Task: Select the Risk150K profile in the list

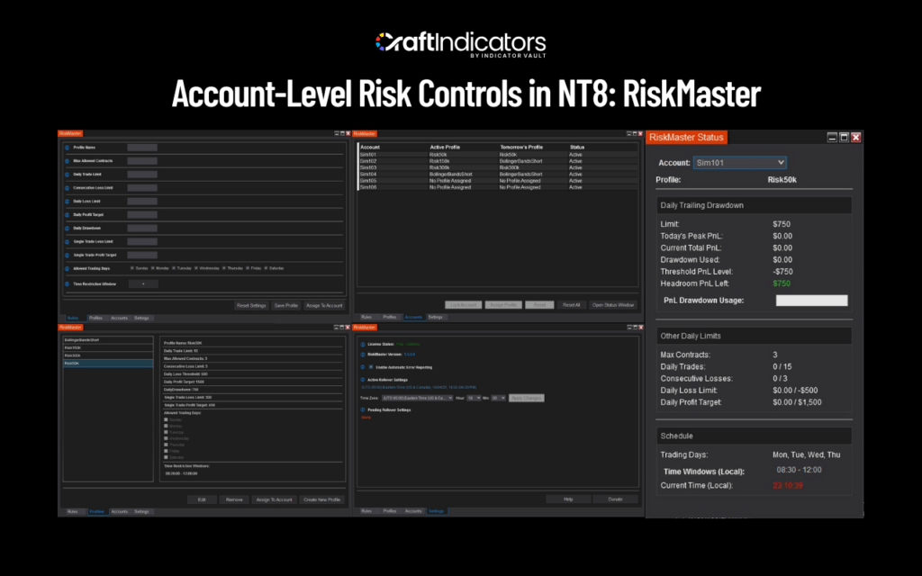Action: click(x=108, y=348)
